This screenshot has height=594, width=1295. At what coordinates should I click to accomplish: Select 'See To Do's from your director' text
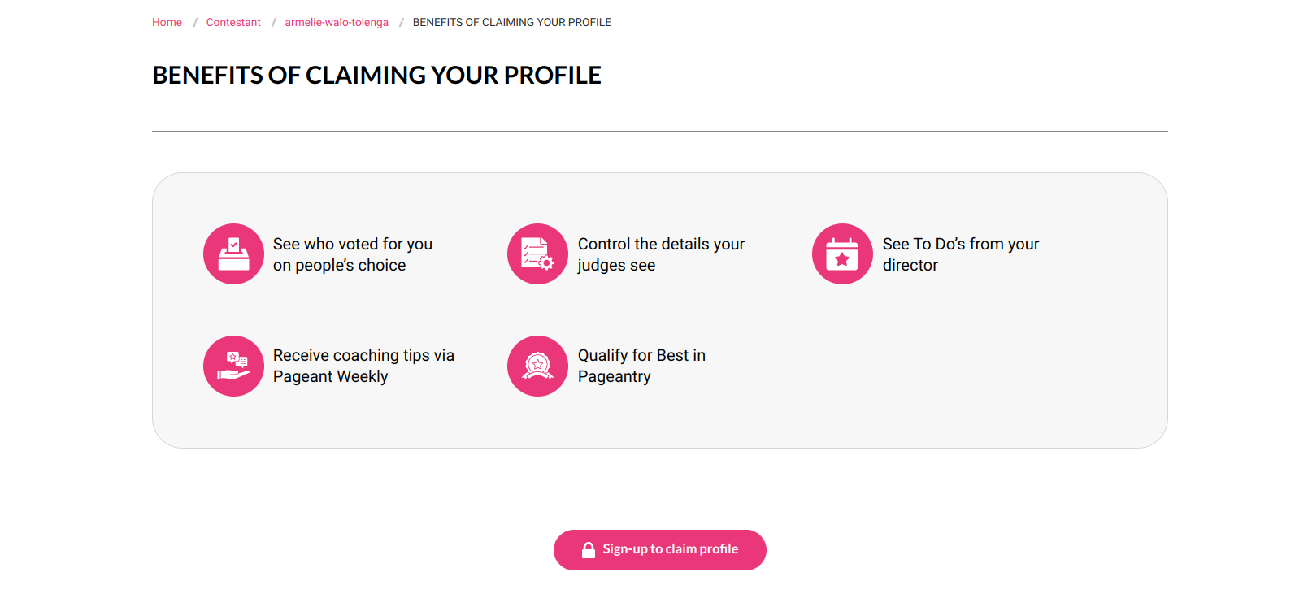(x=961, y=254)
